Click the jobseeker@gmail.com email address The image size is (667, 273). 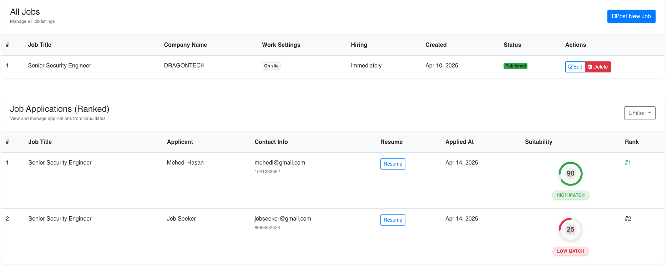click(283, 219)
